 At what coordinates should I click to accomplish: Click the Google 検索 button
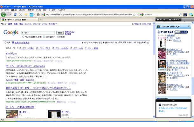point(60,33)
